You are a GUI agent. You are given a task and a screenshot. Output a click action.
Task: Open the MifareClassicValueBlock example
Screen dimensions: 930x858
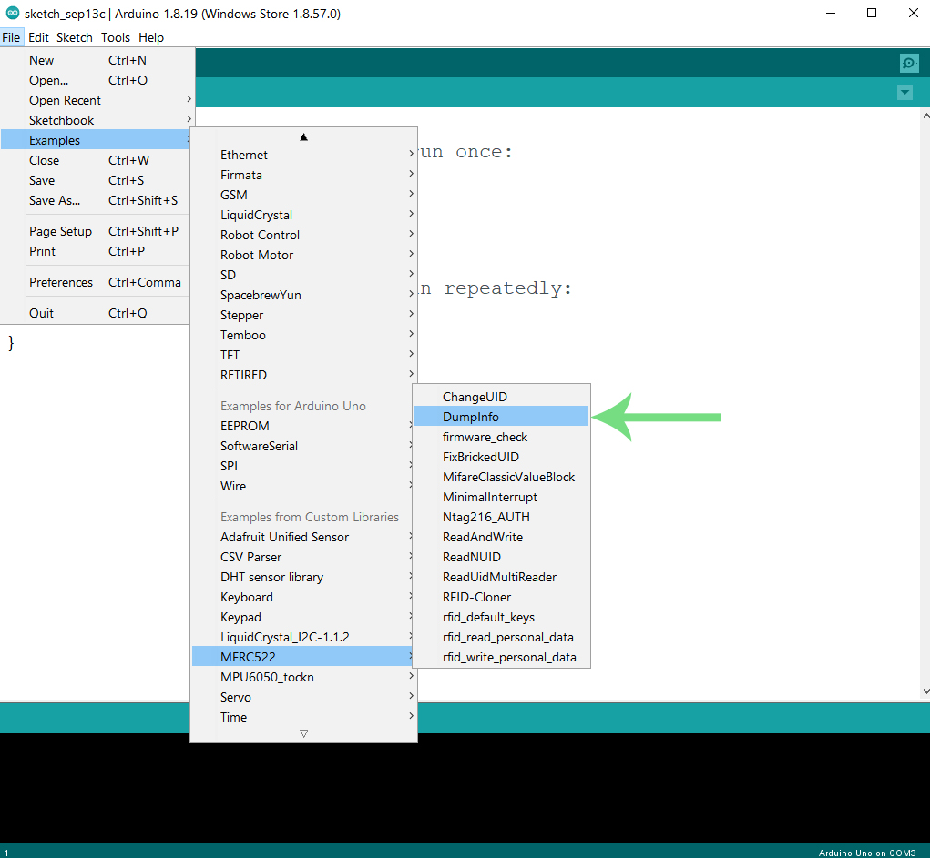(x=501, y=478)
